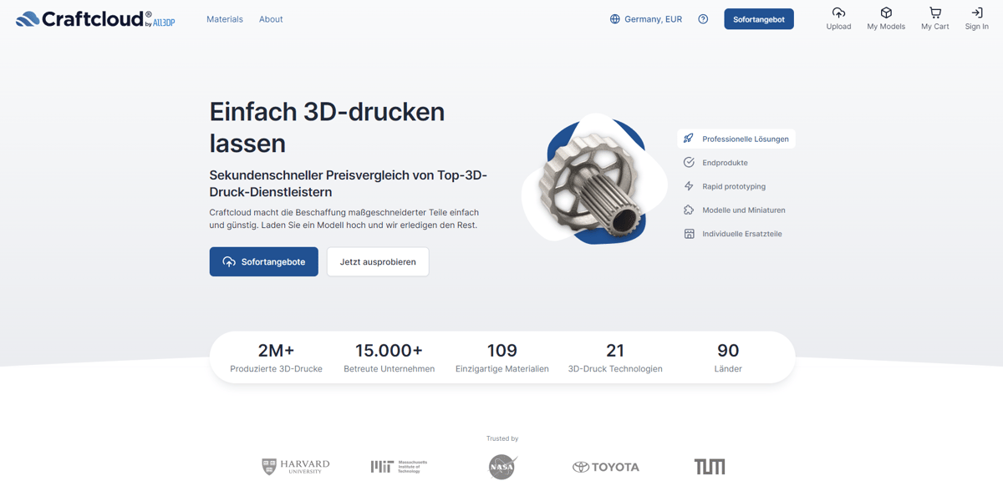Screen dimensions: 1003x486
Task: Click the Sofortangebot button in the header
Action: click(759, 19)
